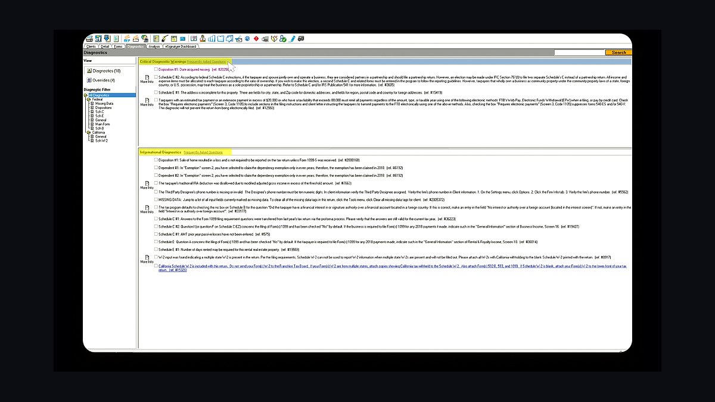Image resolution: width=715 pixels, height=402 pixels.
Task: Check the Schedule E Question A Forms 1099 box
Action: pos(156,242)
